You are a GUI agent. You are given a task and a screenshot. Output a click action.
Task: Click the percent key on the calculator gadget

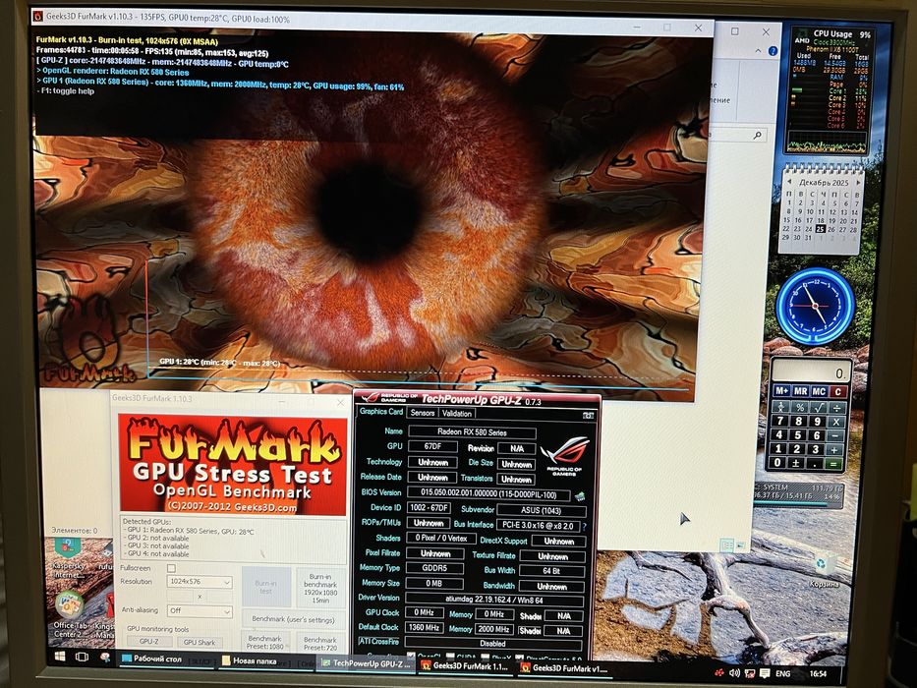coord(800,407)
